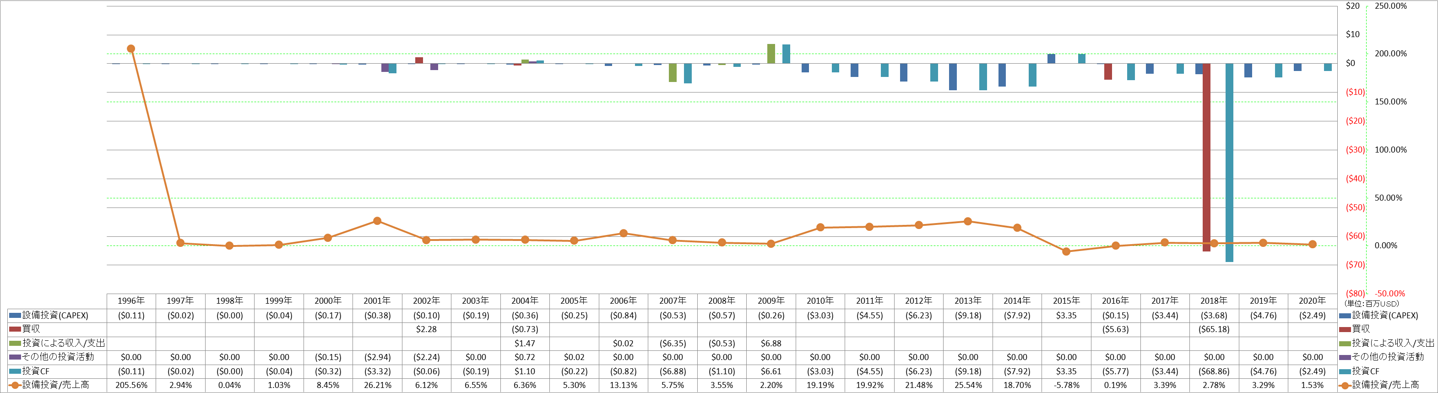Select the -5.78% cell for 2015
This screenshot has height=393, width=1438.
(x=1066, y=385)
